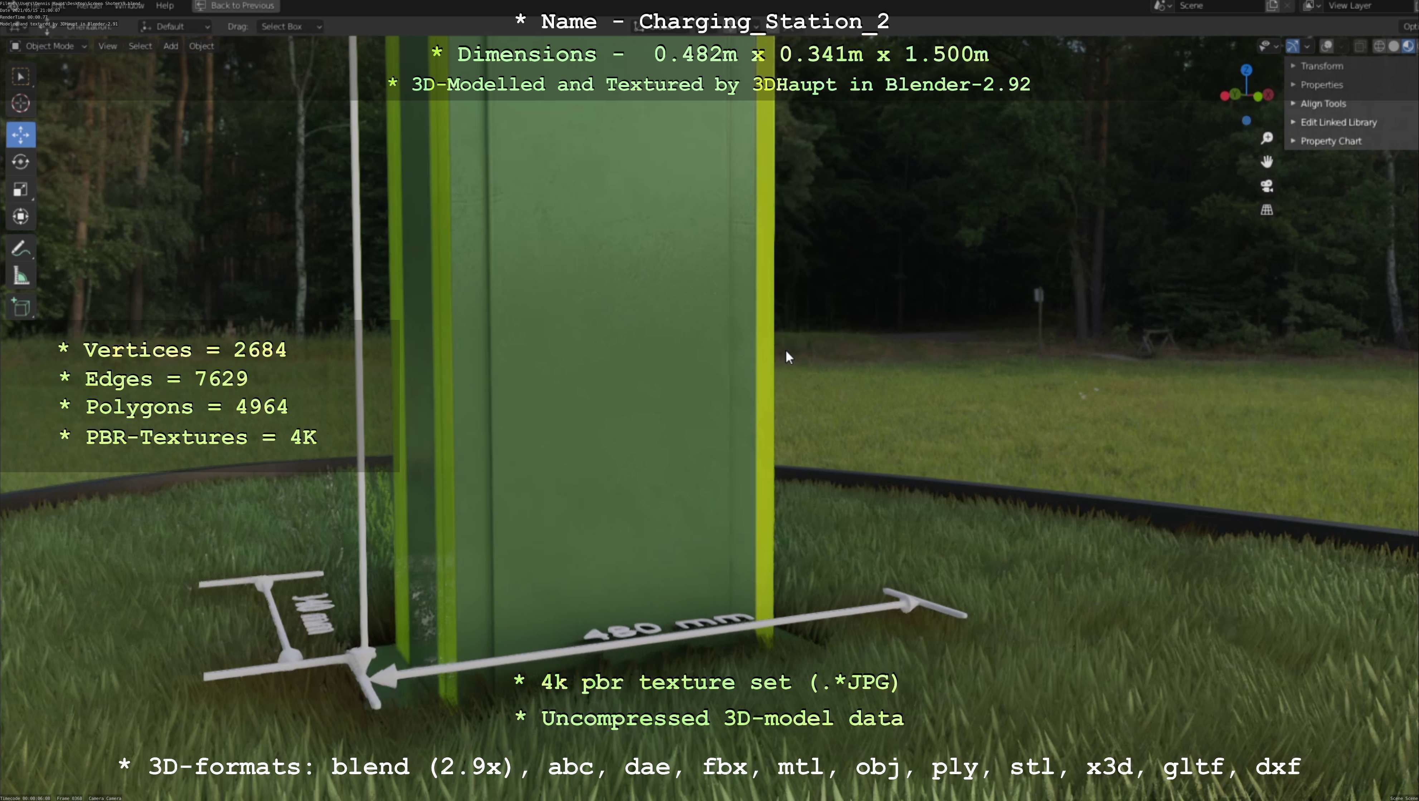Screen dimensions: 1419x801
Task: Toggle perspective/orthographic grid icon
Action: 1267,210
